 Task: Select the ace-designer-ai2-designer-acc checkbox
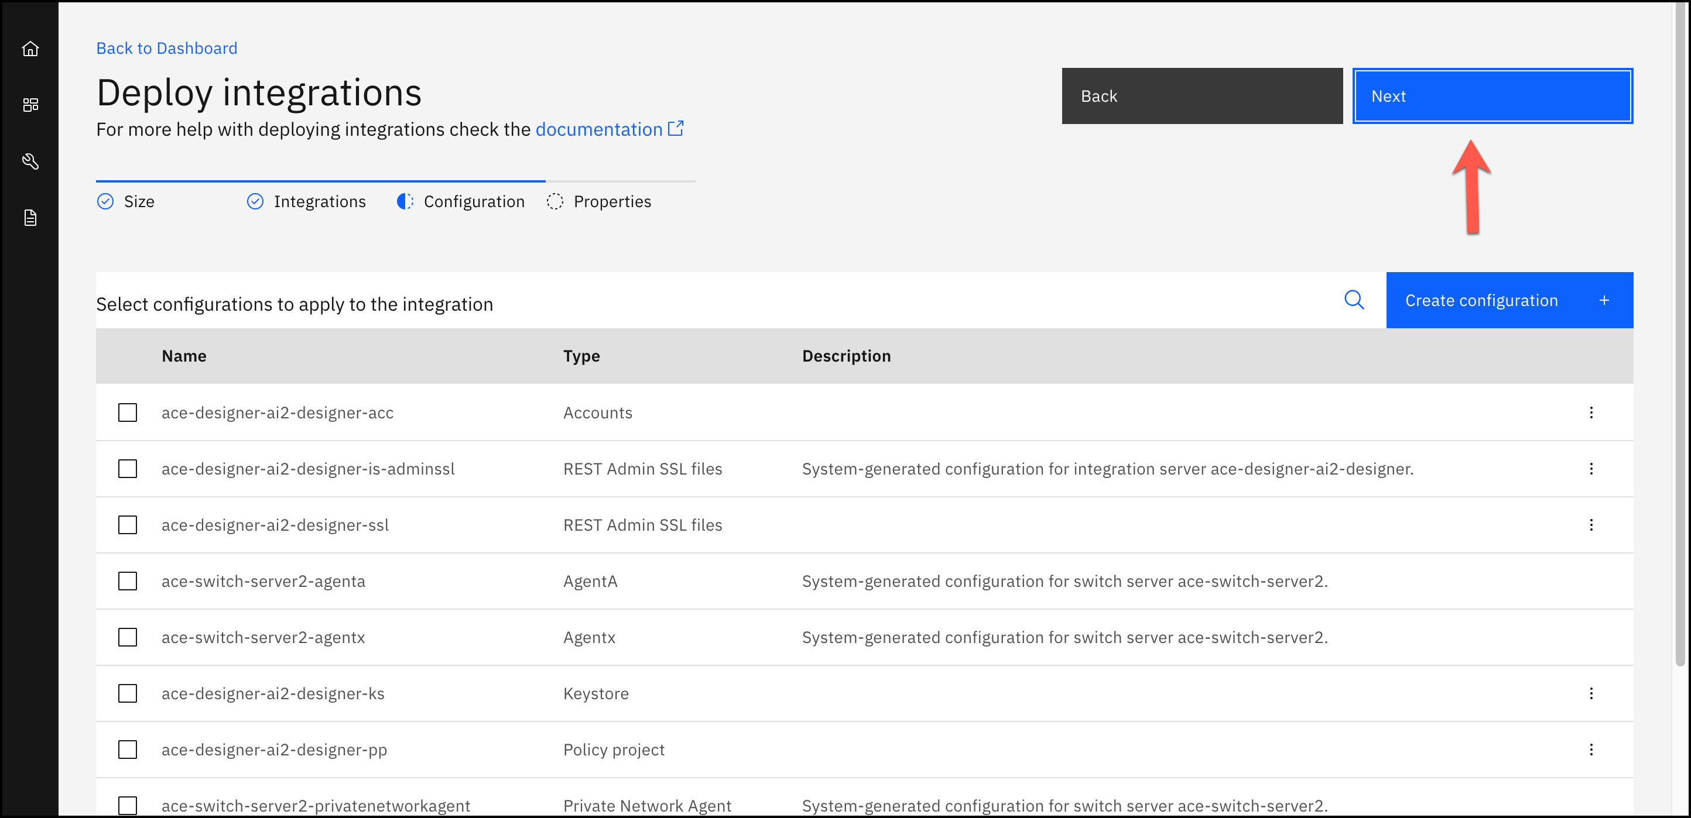(x=127, y=413)
